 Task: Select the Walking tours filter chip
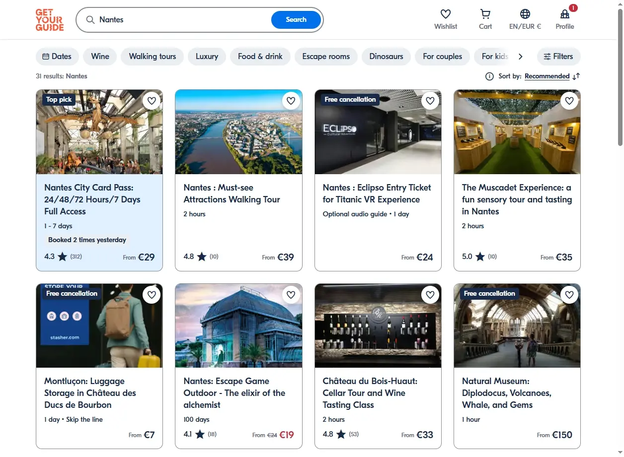pos(153,57)
